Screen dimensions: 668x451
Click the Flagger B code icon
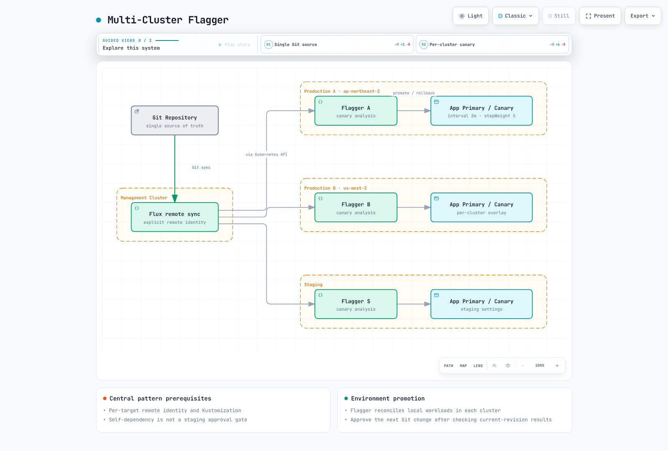pyautogui.click(x=320, y=198)
